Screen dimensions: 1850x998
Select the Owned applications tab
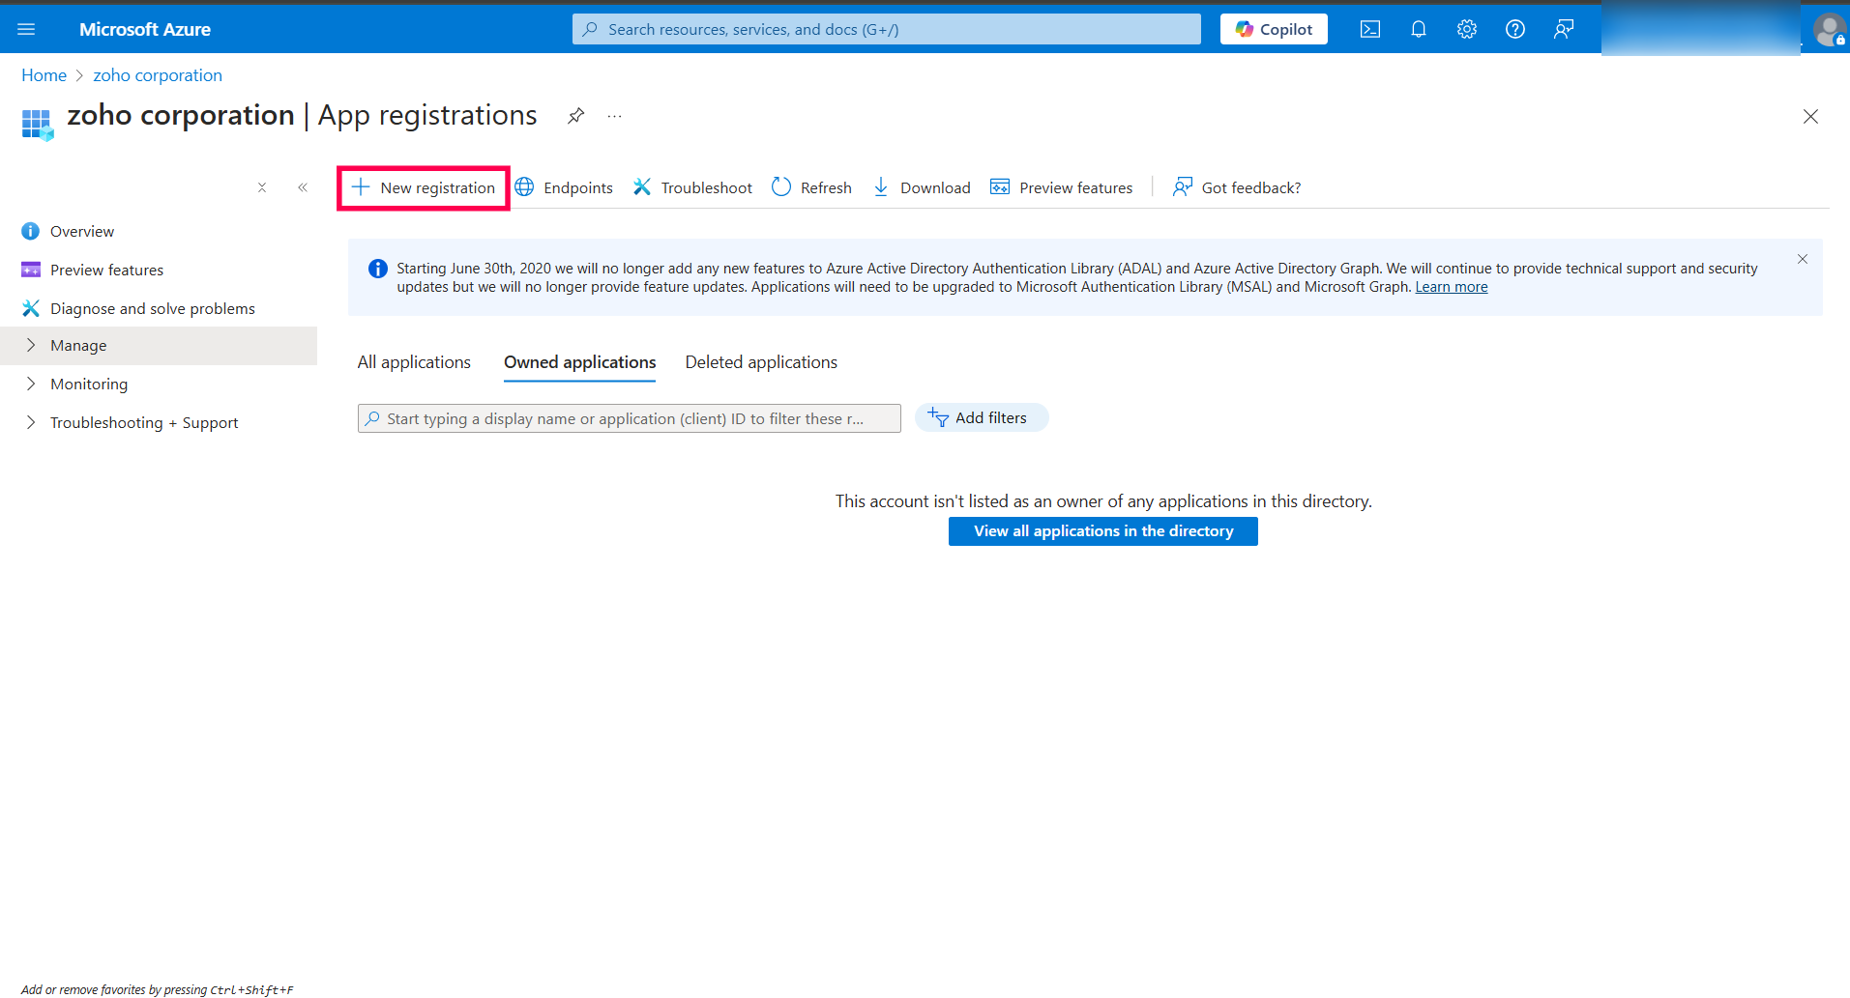(580, 362)
